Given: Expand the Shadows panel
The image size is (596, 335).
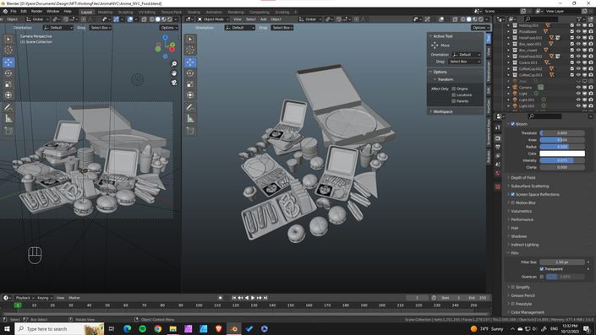Looking at the screenshot, I should click(518, 236).
